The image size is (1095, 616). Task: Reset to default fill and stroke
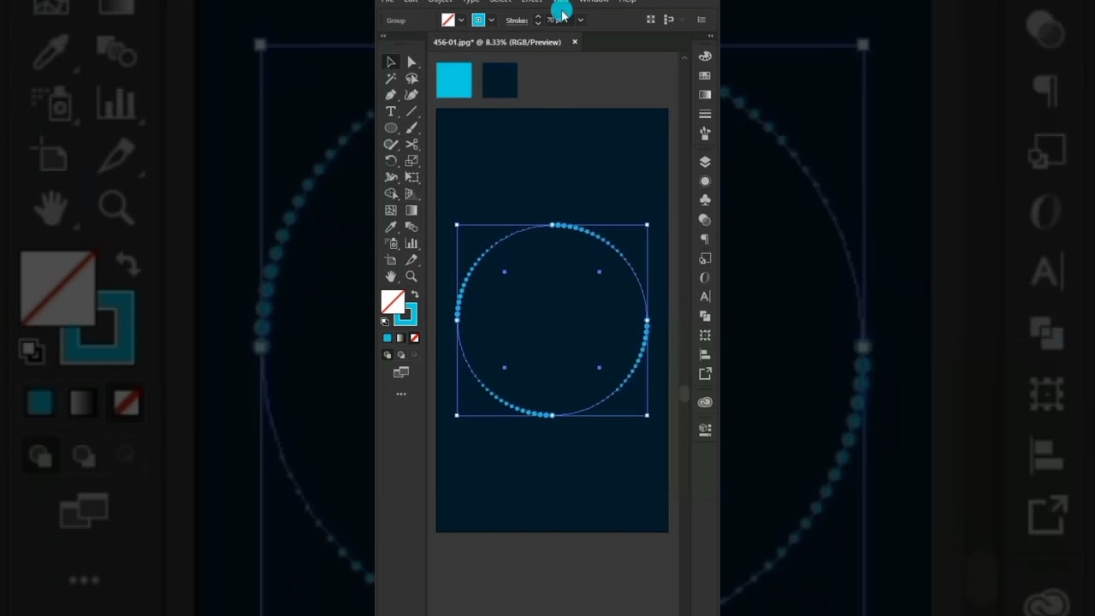pyautogui.click(x=385, y=322)
